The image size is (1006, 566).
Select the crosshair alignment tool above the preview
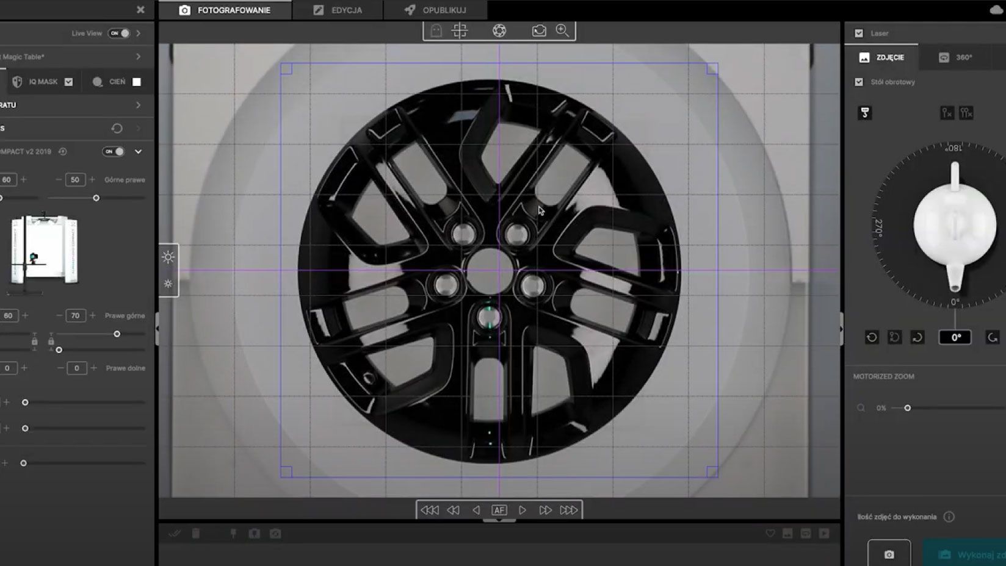pyautogui.click(x=458, y=30)
